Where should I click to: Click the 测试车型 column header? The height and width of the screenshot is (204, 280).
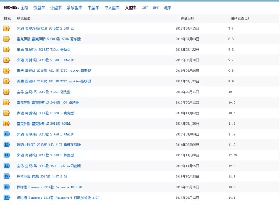click(24, 18)
